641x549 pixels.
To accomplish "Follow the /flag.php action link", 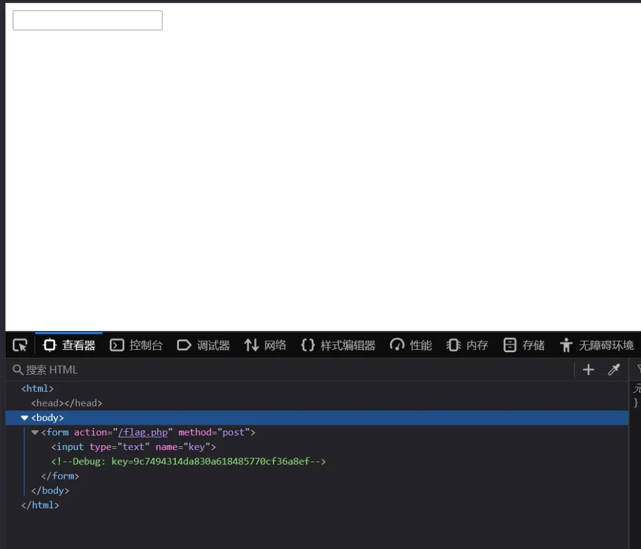I will click(x=143, y=432).
